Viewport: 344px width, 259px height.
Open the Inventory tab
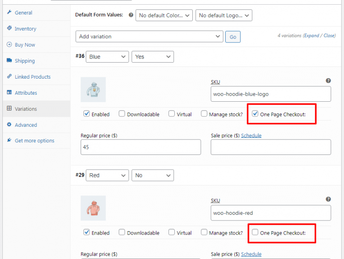pyautogui.click(x=37, y=29)
